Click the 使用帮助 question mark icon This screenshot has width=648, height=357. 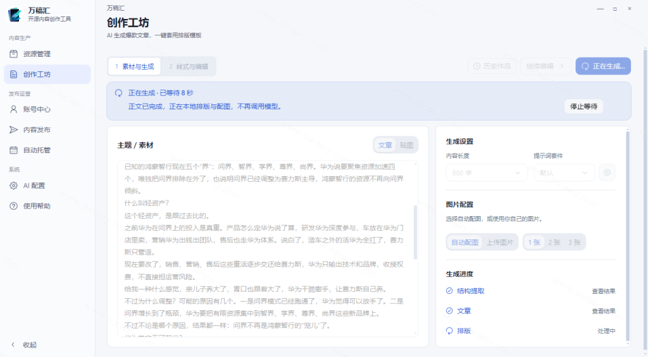14,206
